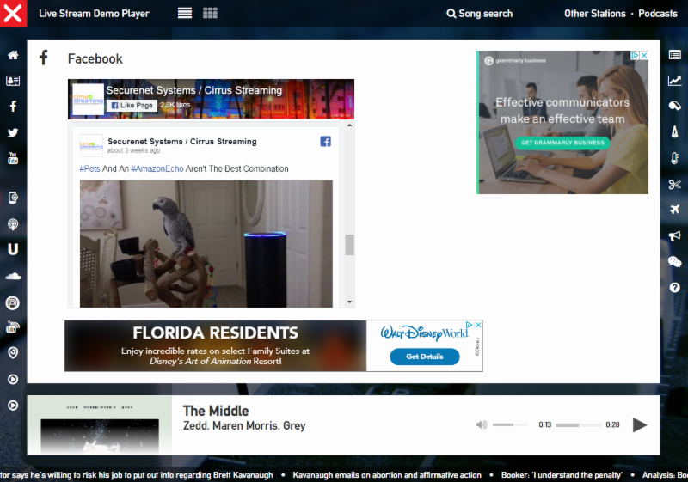Open the post author Securenet Systems / Cirrus Streaming
The image size is (688, 482).
pos(182,142)
